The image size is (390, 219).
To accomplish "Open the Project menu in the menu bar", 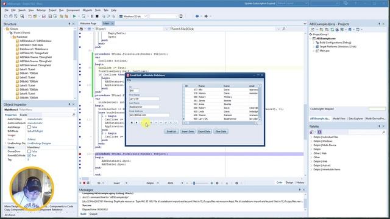I will pos(52,10).
